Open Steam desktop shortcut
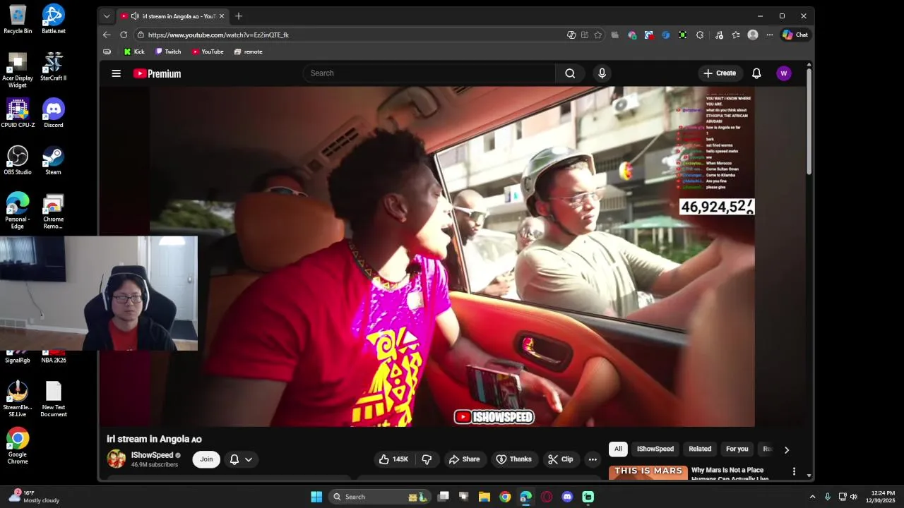 (x=54, y=161)
